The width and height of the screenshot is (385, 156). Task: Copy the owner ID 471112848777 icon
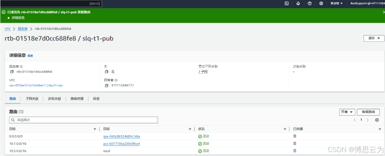tap(107, 85)
